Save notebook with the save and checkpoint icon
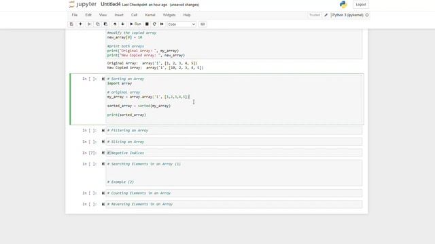The width and height of the screenshot is (435, 244). 71,24
